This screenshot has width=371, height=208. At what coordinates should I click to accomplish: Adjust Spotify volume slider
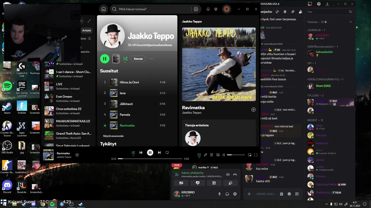tap(236, 155)
